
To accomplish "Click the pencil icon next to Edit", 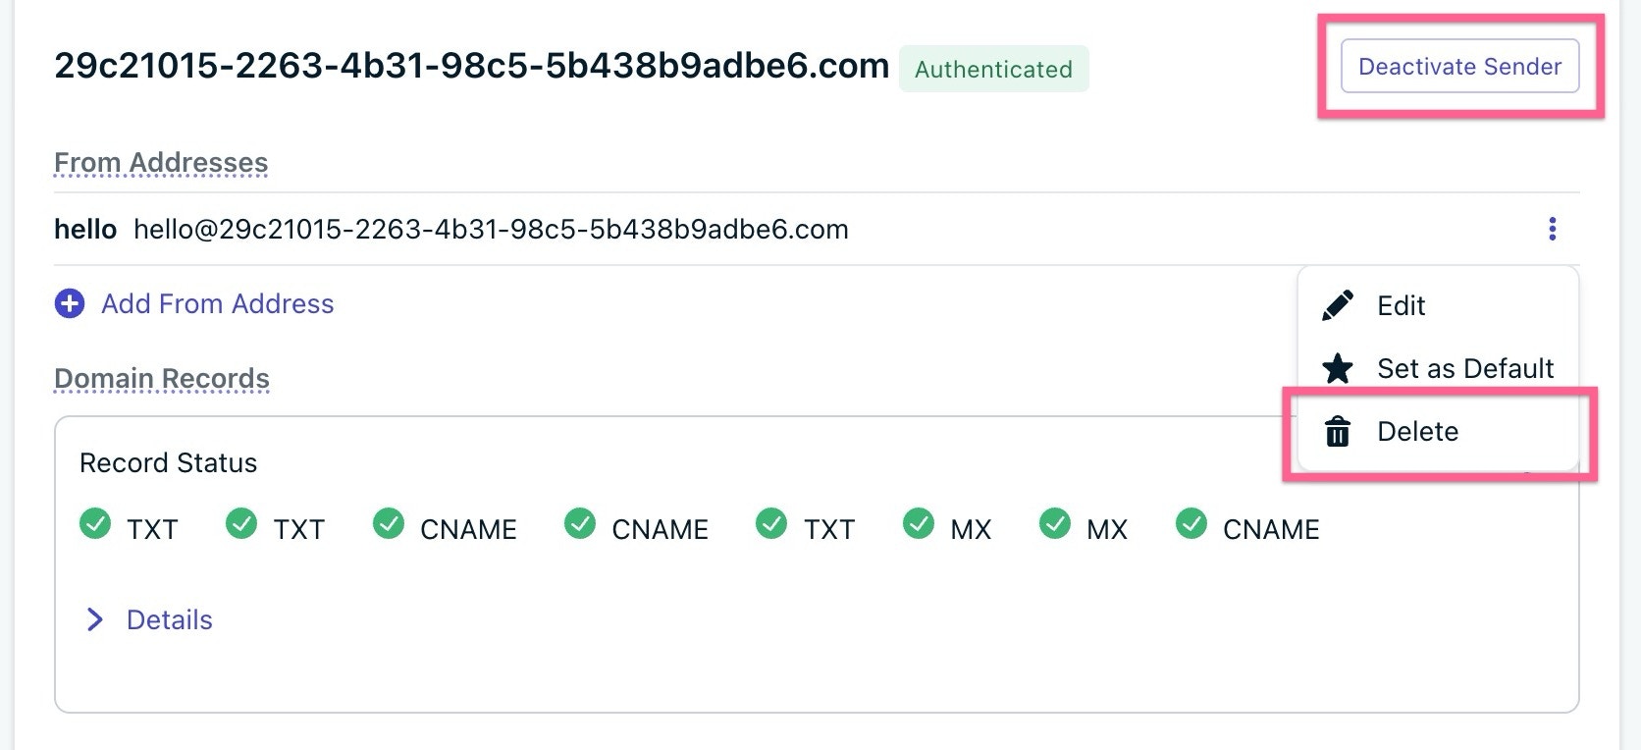I will tap(1338, 305).
